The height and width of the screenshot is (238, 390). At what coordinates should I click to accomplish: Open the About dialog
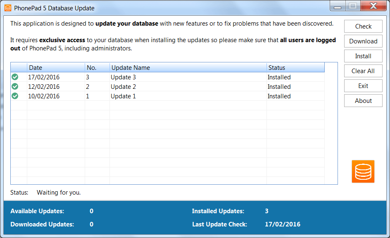point(363,101)
